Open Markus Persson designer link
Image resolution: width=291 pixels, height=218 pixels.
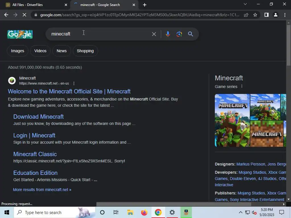point(251,164)
